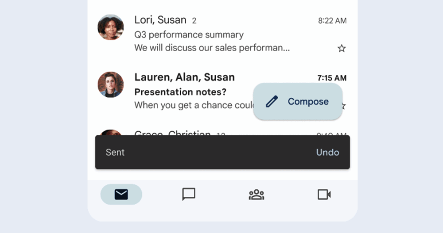This screenshot has height=233, width=443.
Task: Open Lori's profile avatar
Action: [x=110, y=27]
